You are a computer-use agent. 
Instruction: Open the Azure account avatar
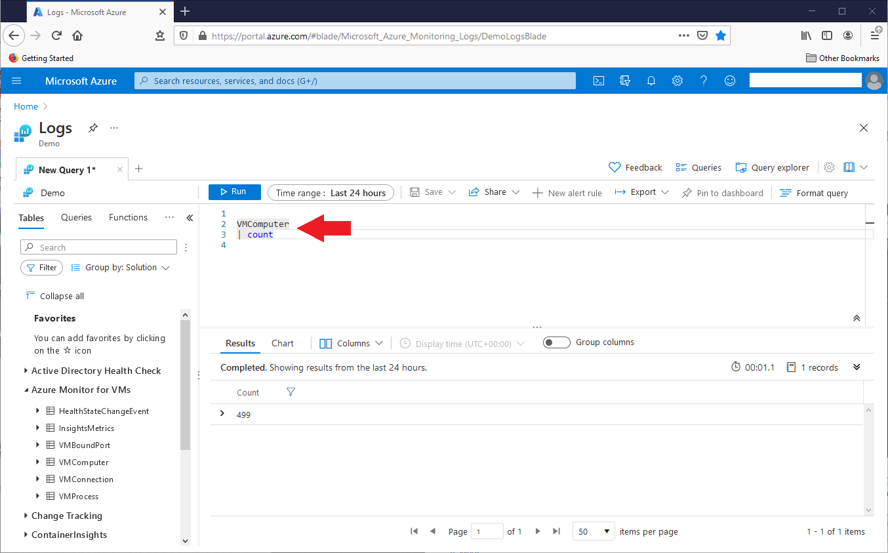click(874, 81)
